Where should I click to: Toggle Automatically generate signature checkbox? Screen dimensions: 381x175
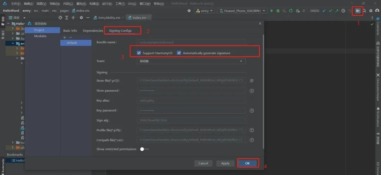[x=179, y=53]
